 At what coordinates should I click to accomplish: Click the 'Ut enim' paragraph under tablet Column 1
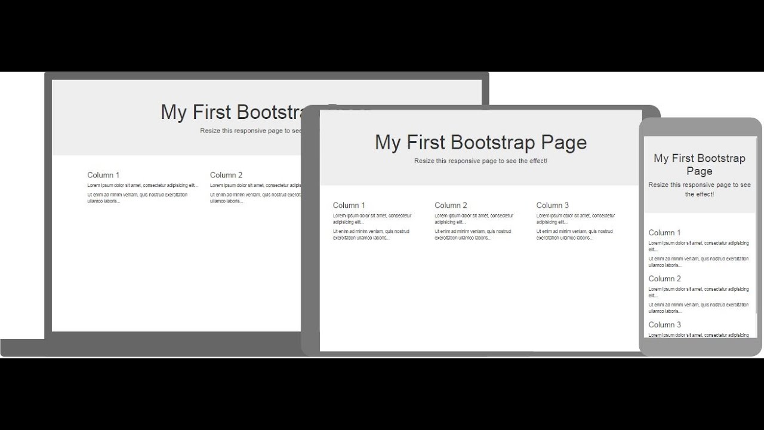coord(371,235)
